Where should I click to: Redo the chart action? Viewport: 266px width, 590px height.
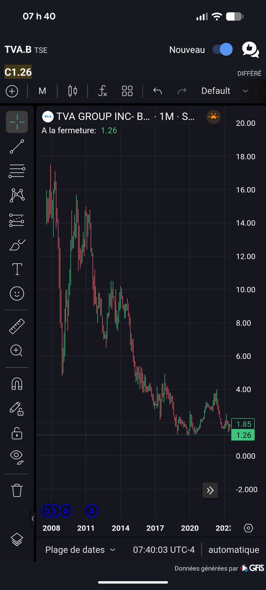182,91
